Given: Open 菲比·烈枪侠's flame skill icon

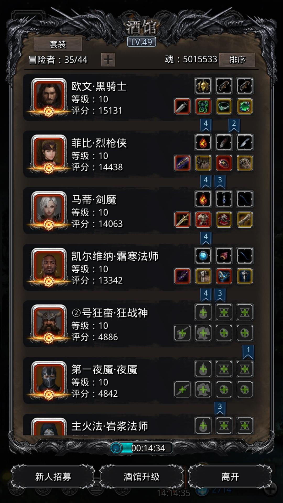Looking at the screenshot, I should pos(203,142).
